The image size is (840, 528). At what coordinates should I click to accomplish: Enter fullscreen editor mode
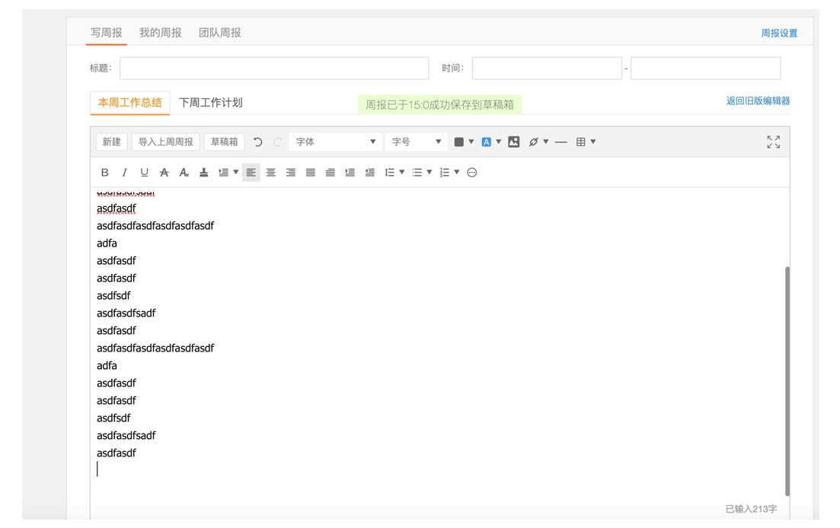[774, 142]
